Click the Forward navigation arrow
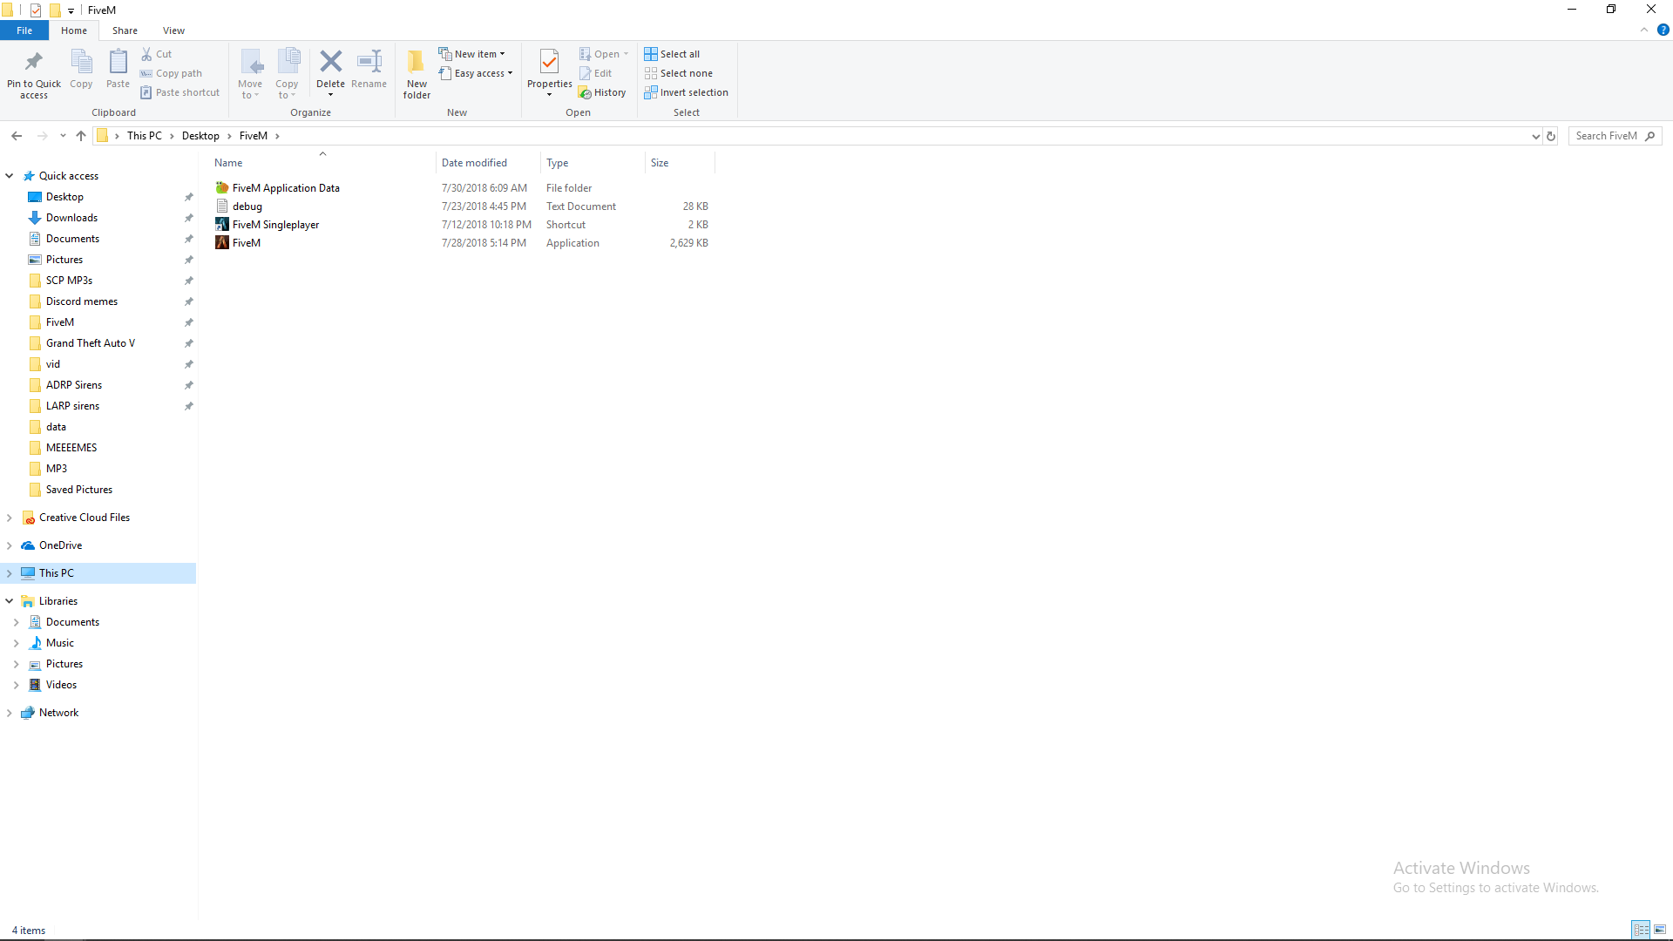Screen dimensions: 1673x941 pos(42,136)
